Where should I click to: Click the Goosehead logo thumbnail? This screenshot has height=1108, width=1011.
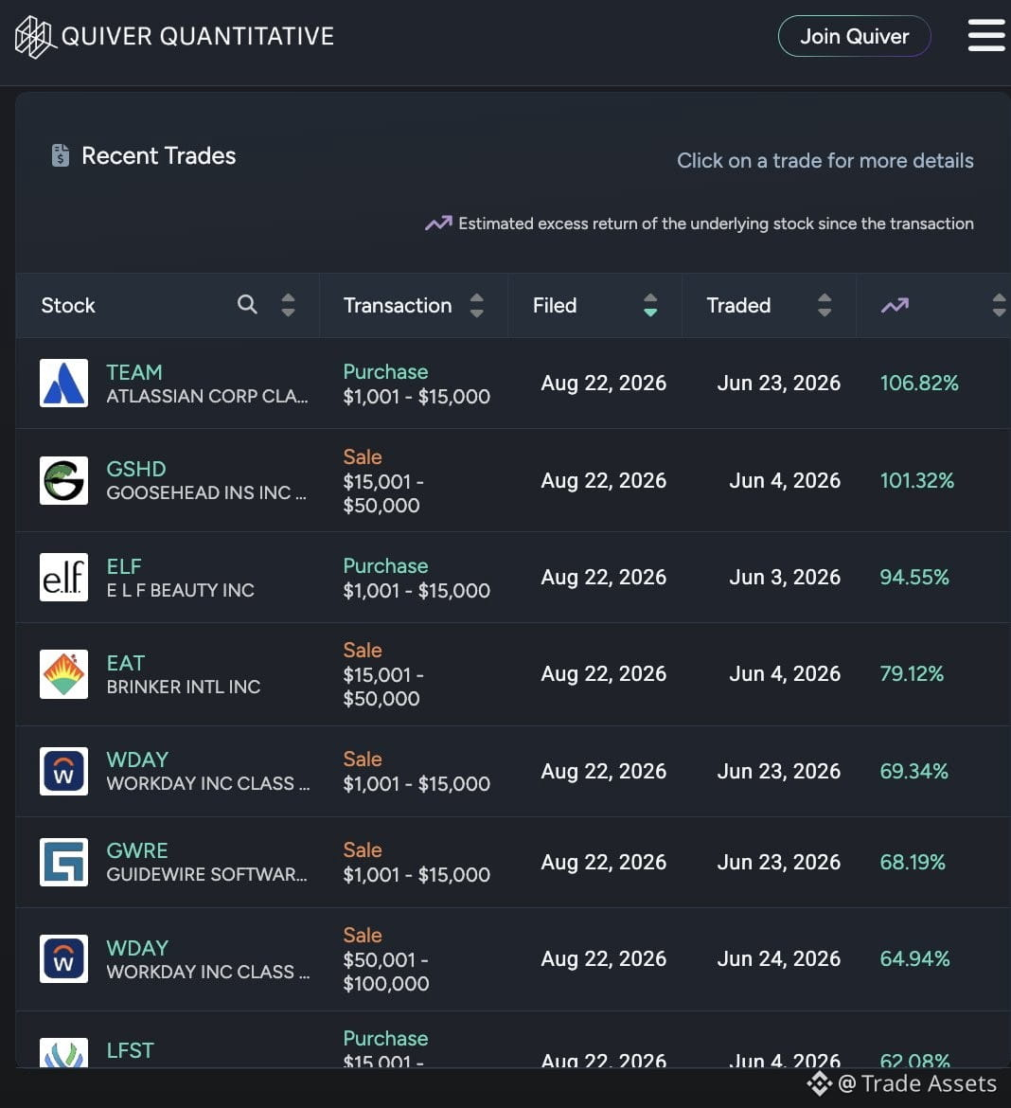point(63,480)
